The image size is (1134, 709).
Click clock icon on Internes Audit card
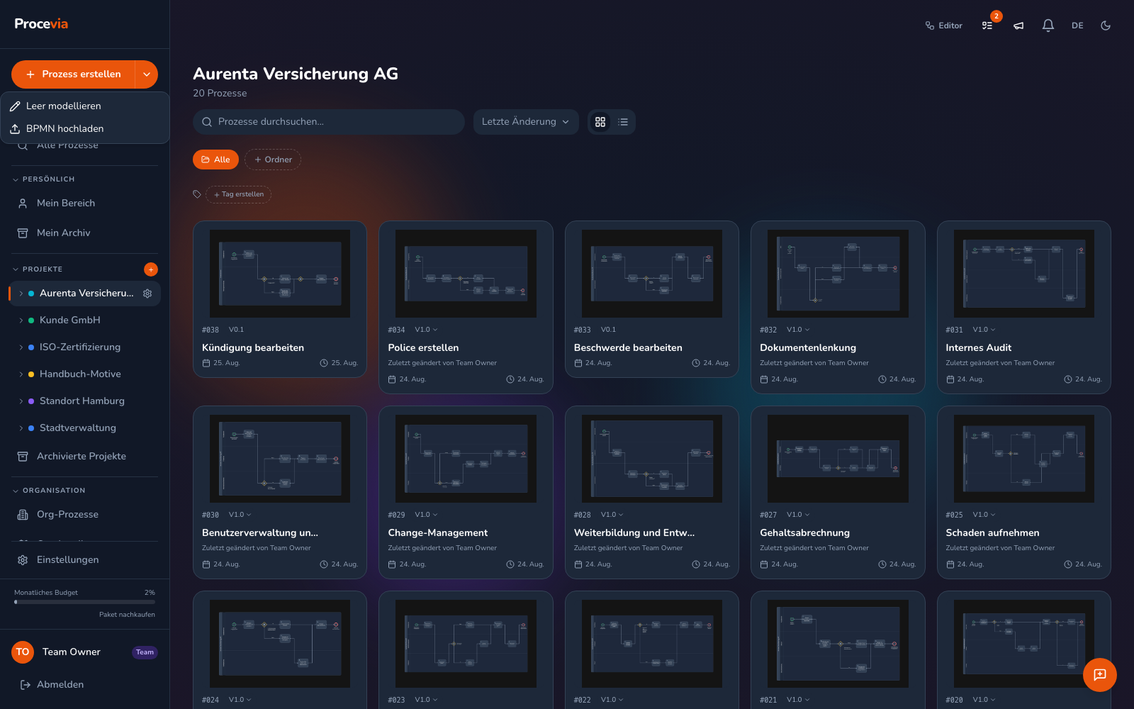pyautogui.click(x=1068, y=380)
